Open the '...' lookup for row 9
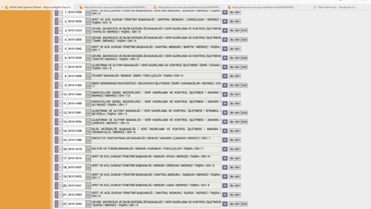The height and width of the screenshot is (209, 371). point(88,85)
